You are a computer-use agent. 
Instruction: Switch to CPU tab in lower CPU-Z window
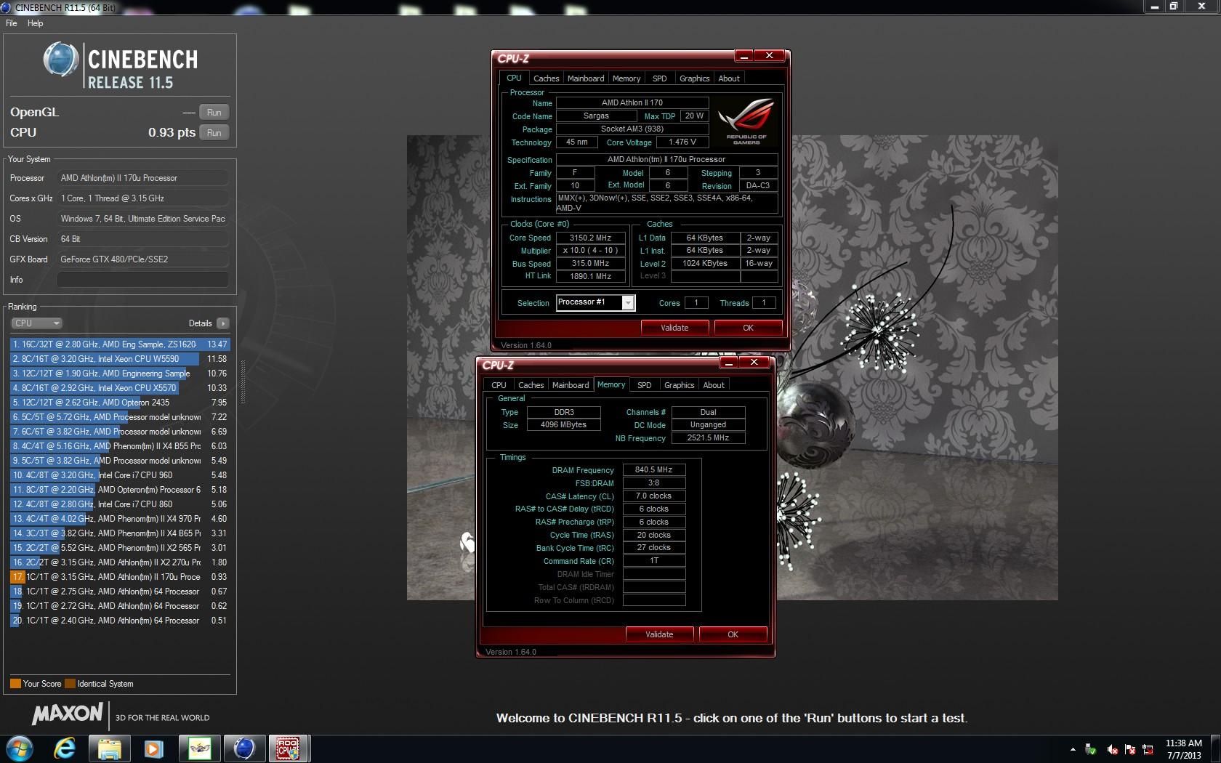499,385
